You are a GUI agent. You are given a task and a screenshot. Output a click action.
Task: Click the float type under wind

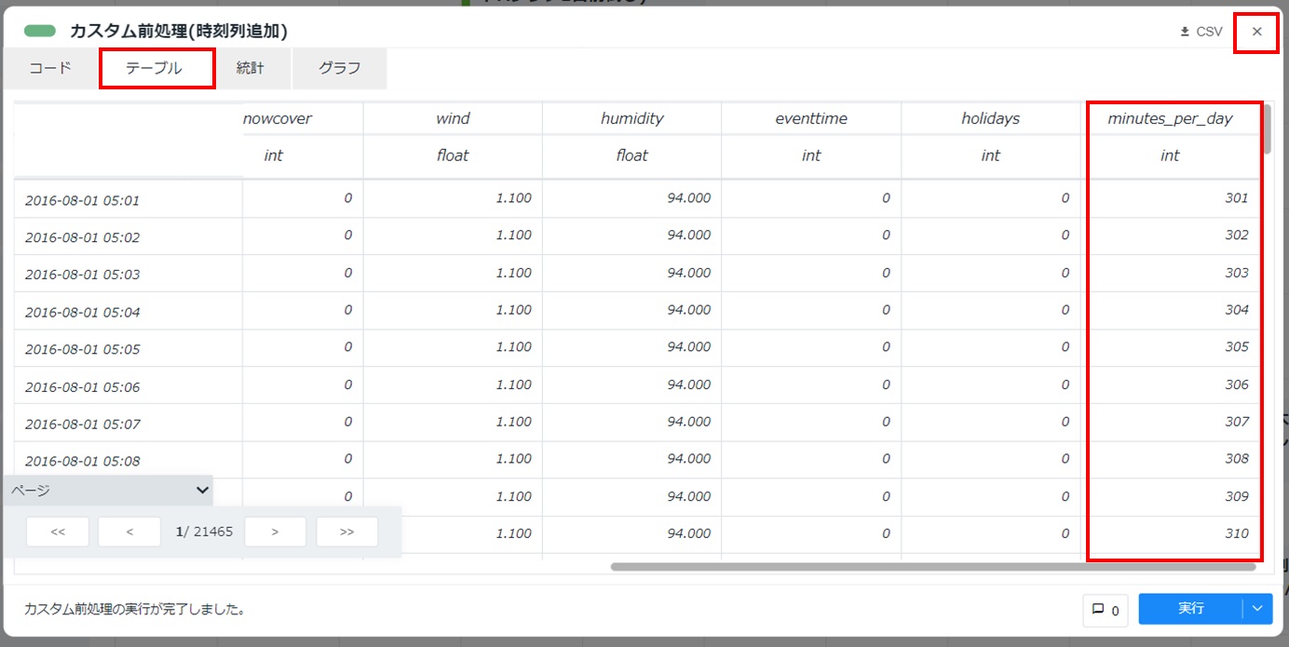tap(453, 156)
